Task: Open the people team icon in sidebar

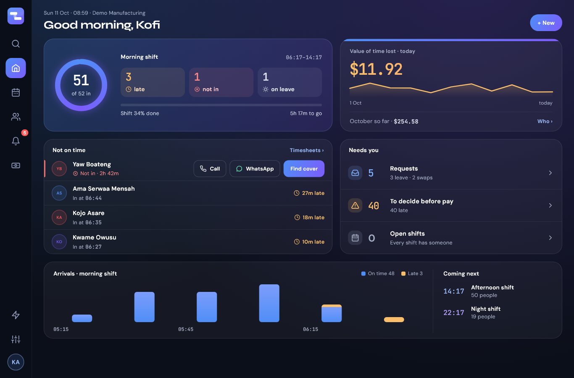Action: 16,117
